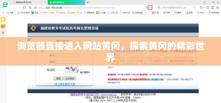Open 登录管家 login manager
This screenshot has width=221, height=103.
coord(214,13)
